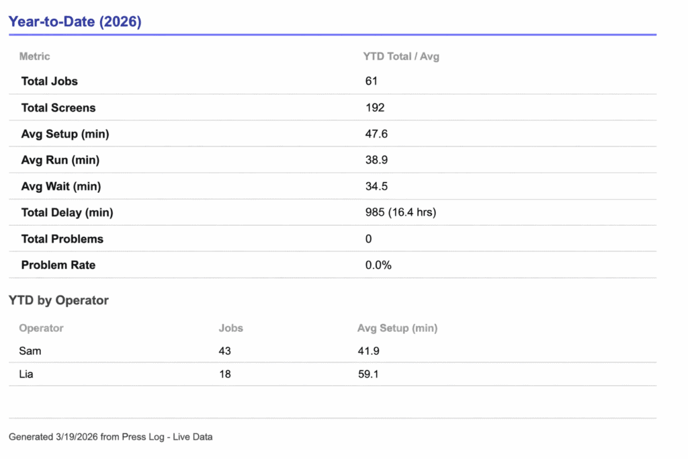Select the Operator column header
This screenshot has height=459, width=688.
41,328
